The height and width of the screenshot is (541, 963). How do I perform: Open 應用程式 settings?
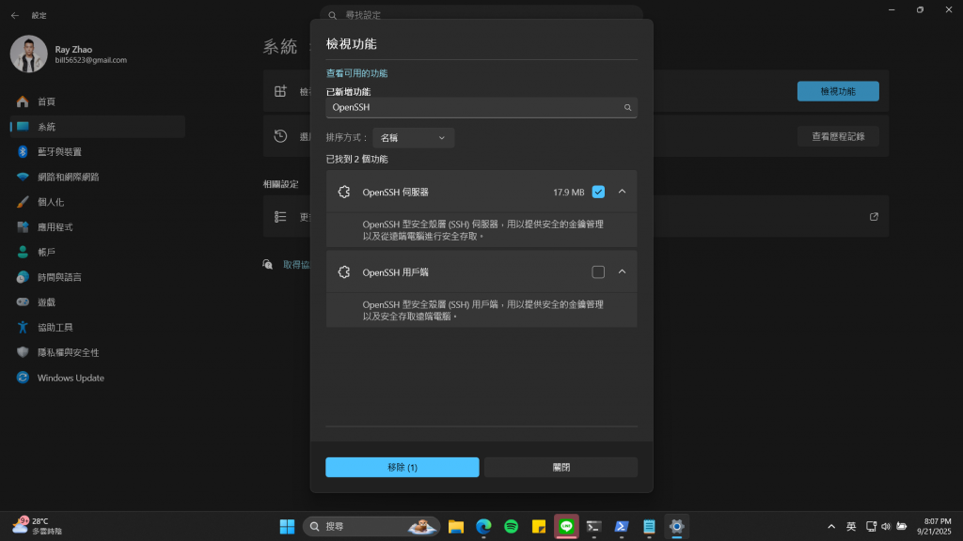(x=97, y=227)
